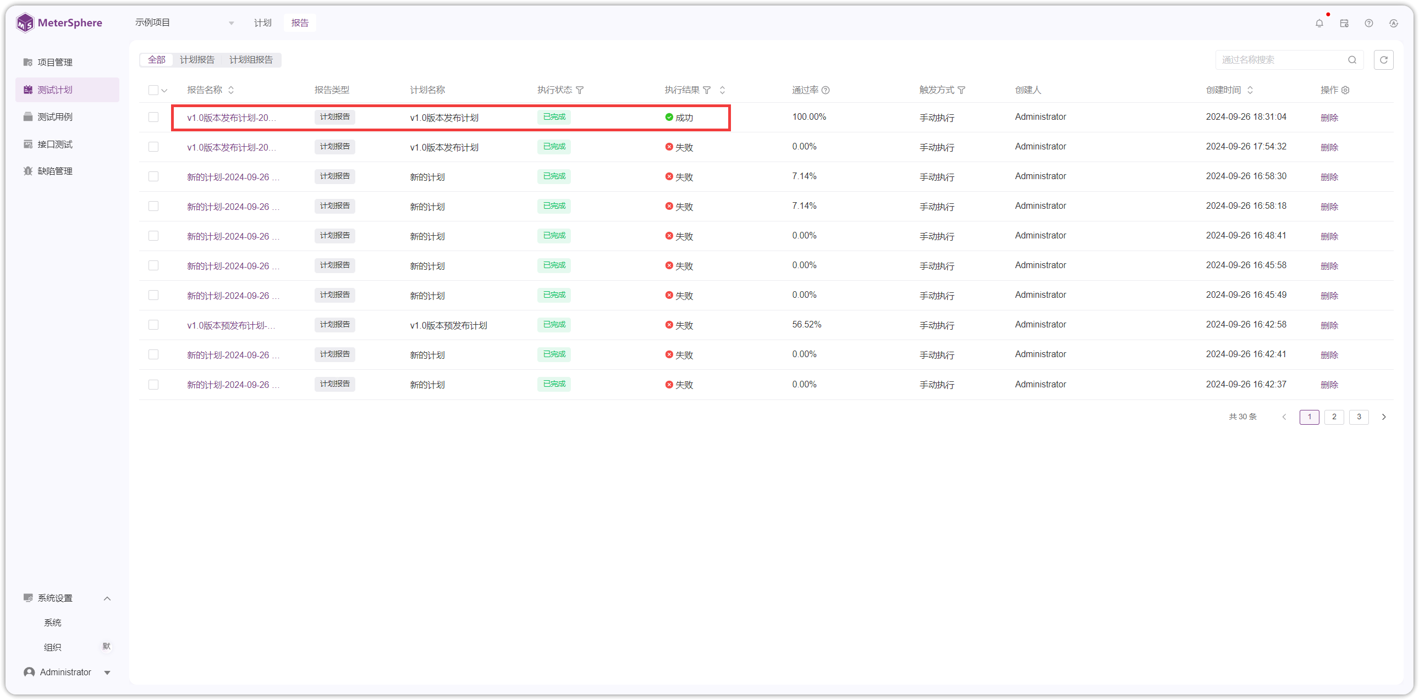
Task: Check the row created at 16:42:37
Action: pos(153,385)
